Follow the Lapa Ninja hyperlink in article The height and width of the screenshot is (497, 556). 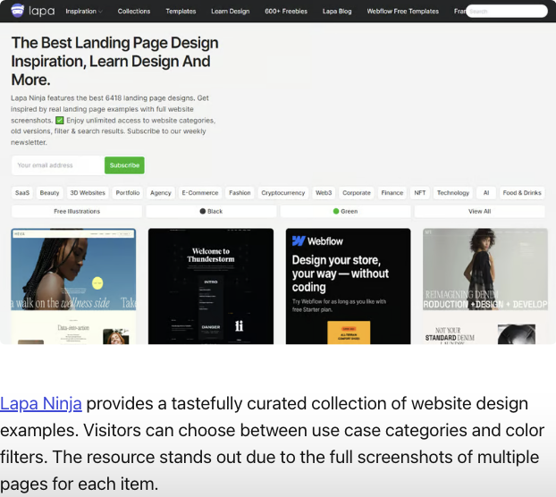coord(41,403)
